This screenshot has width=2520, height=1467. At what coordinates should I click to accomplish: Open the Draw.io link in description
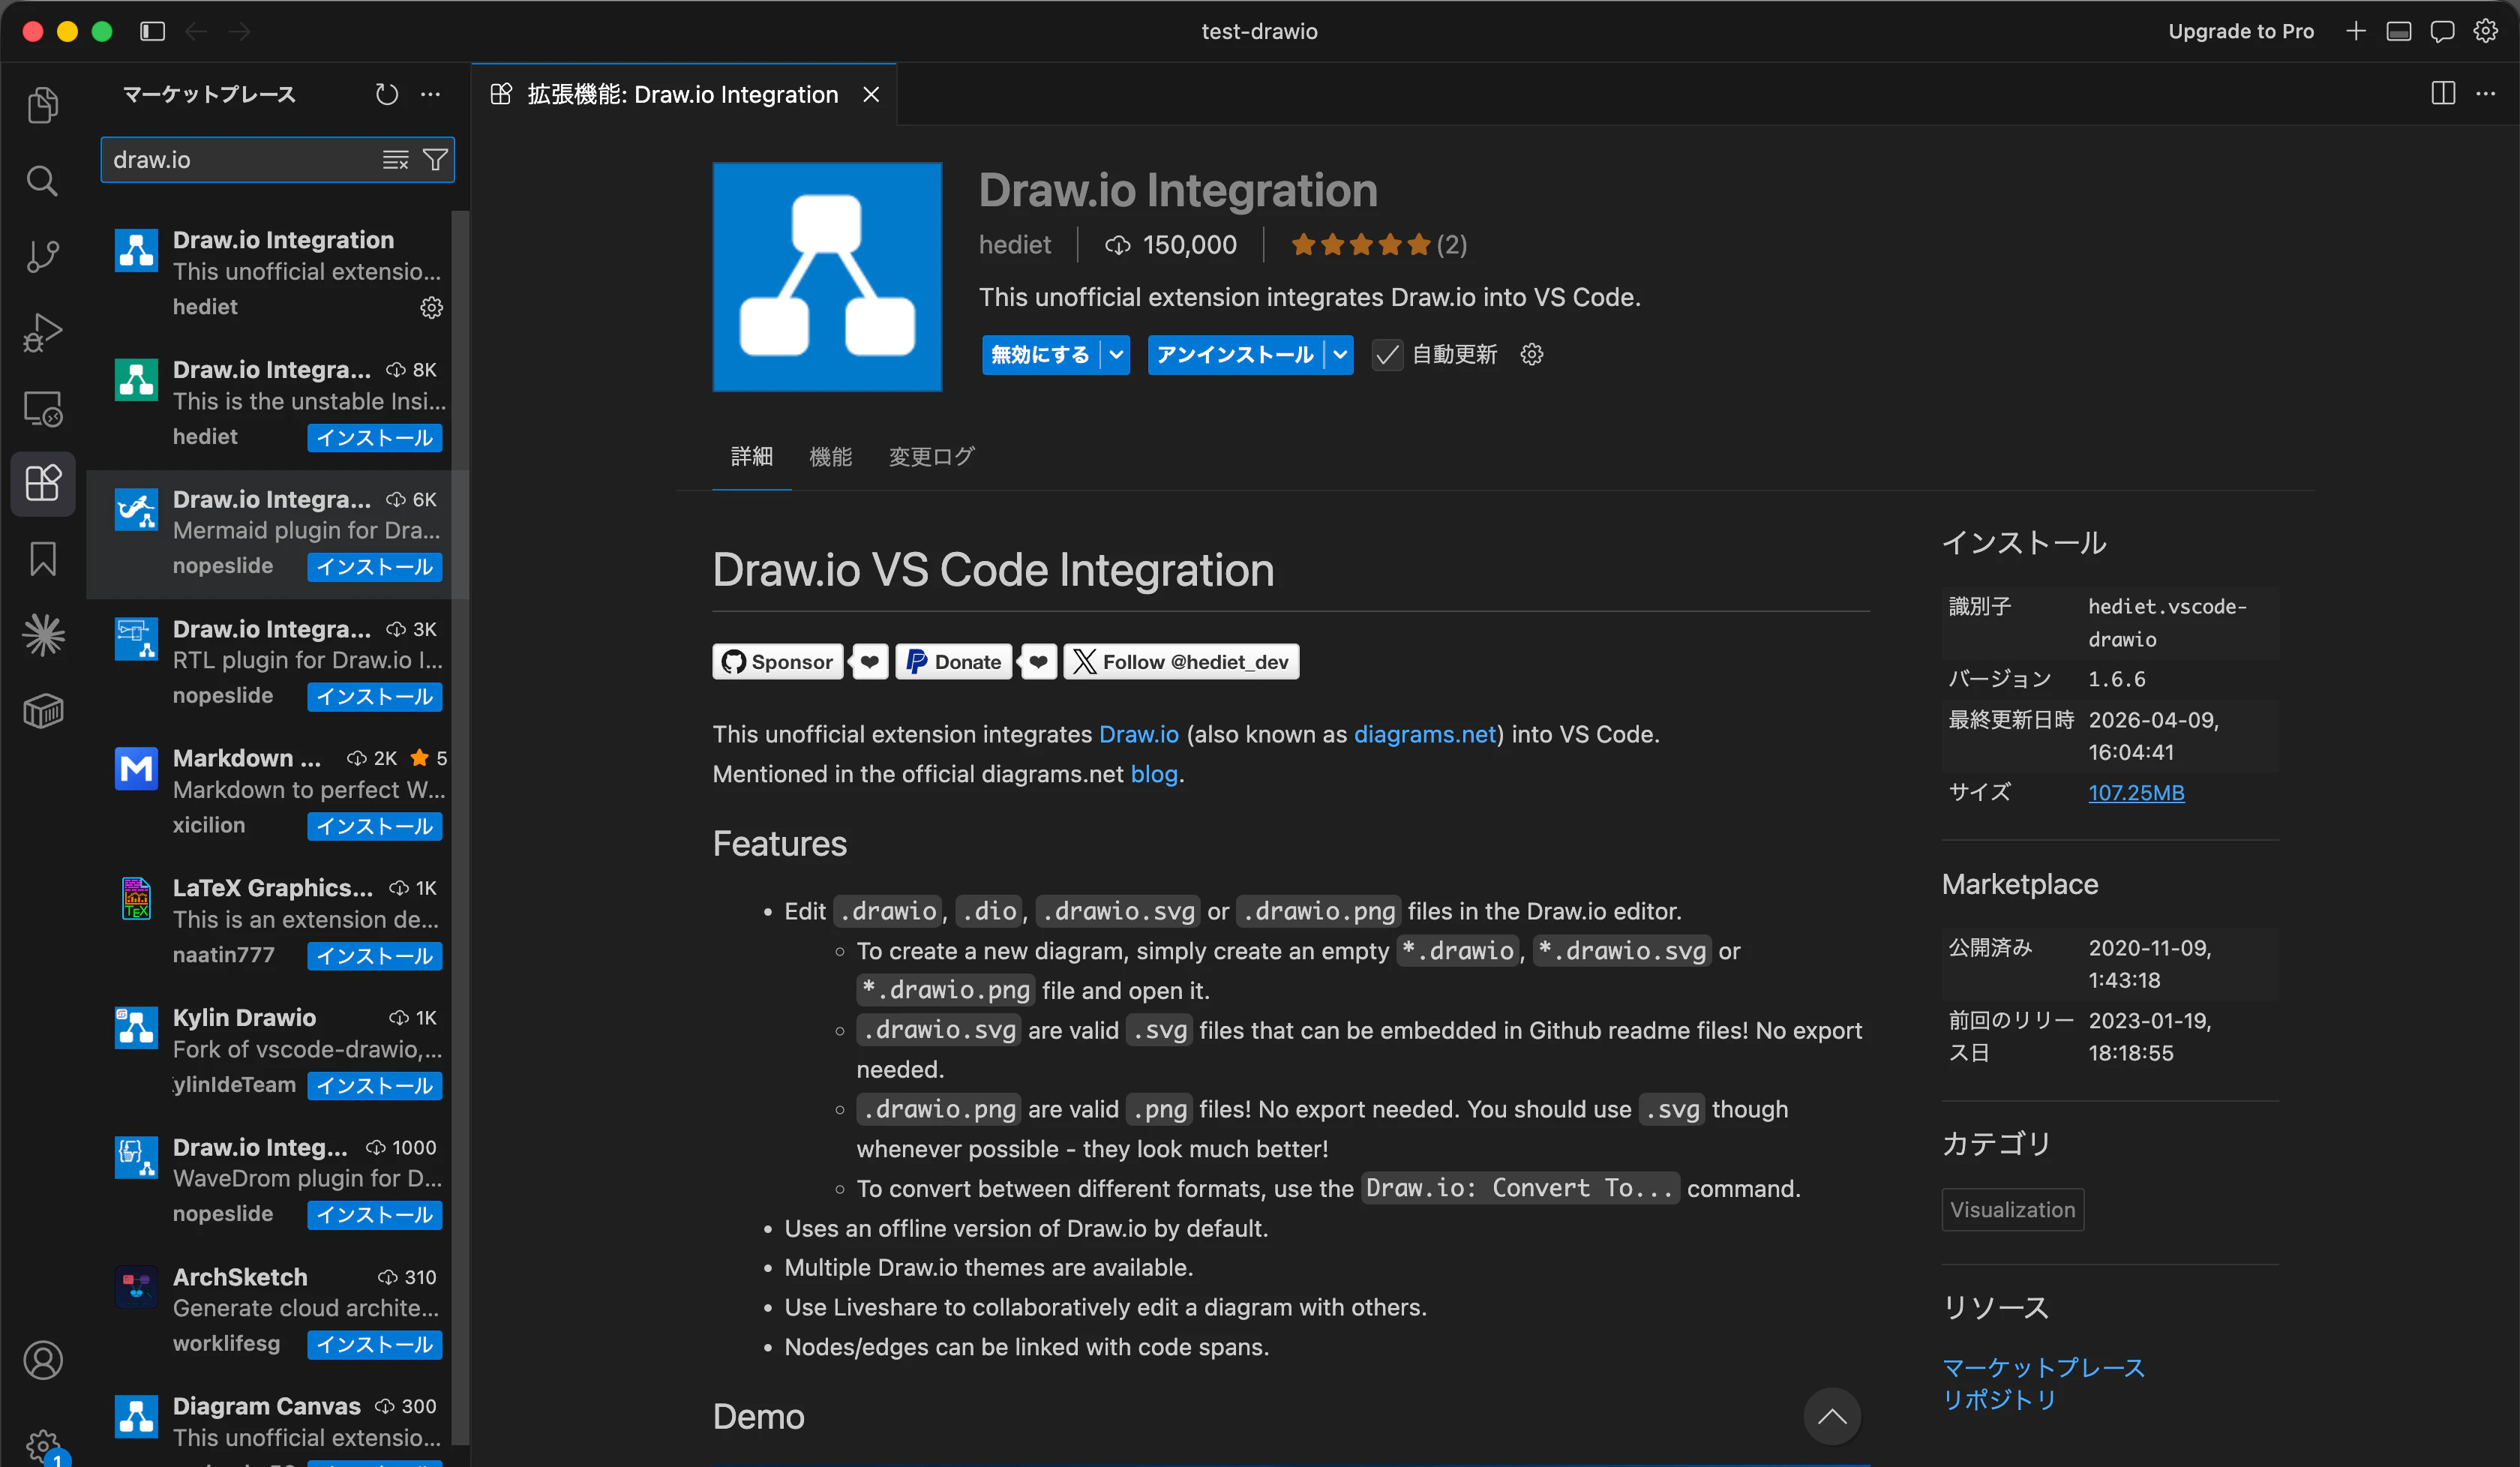tap(1139, 734)
